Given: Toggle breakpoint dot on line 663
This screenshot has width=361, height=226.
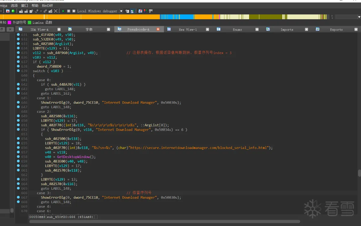Looking at the screenshot, I should pyautogui.click(x=18, y=179).
